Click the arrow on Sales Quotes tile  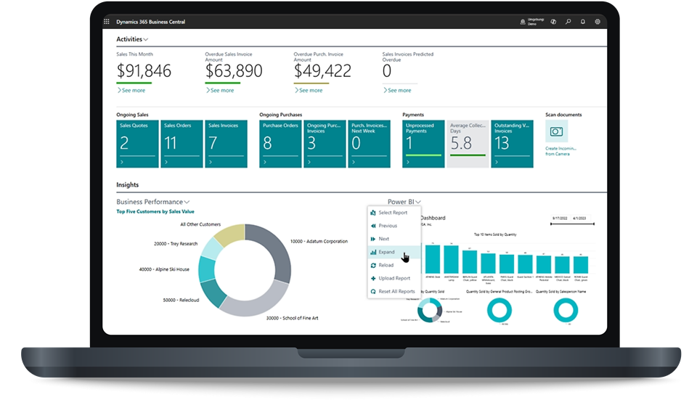[x=122, y=162]
